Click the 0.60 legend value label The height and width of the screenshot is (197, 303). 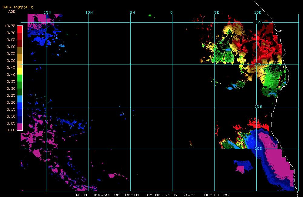pos(11,47)
